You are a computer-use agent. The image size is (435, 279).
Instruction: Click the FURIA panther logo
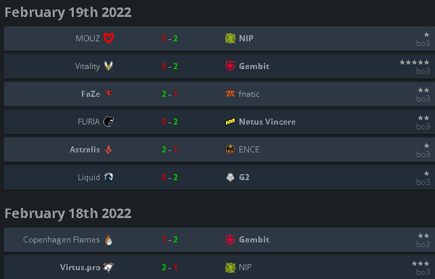[x=108, y=122]
